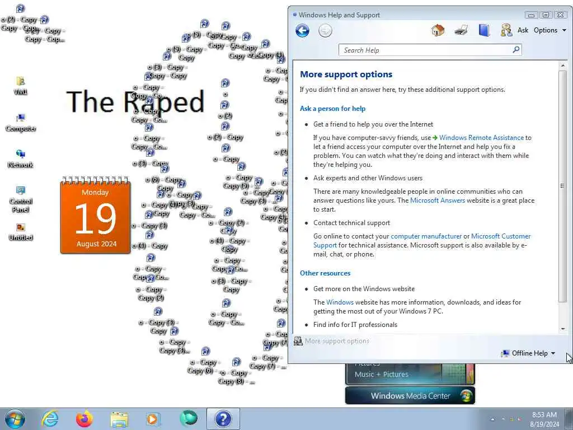Launch Internet Explorer from taskbar
This screenshot has height=430, width=573.
point(50,419)
